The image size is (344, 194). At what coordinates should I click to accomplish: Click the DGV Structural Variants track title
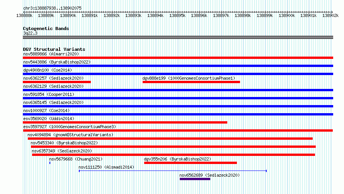coord(54,49)
